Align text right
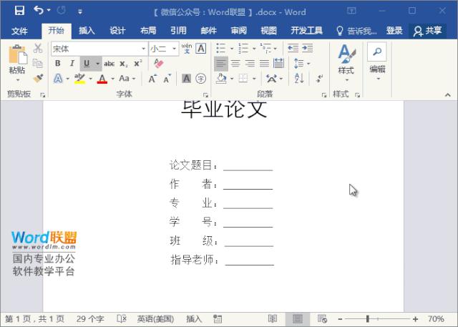458x327 pixels. [x=250, y=64]
